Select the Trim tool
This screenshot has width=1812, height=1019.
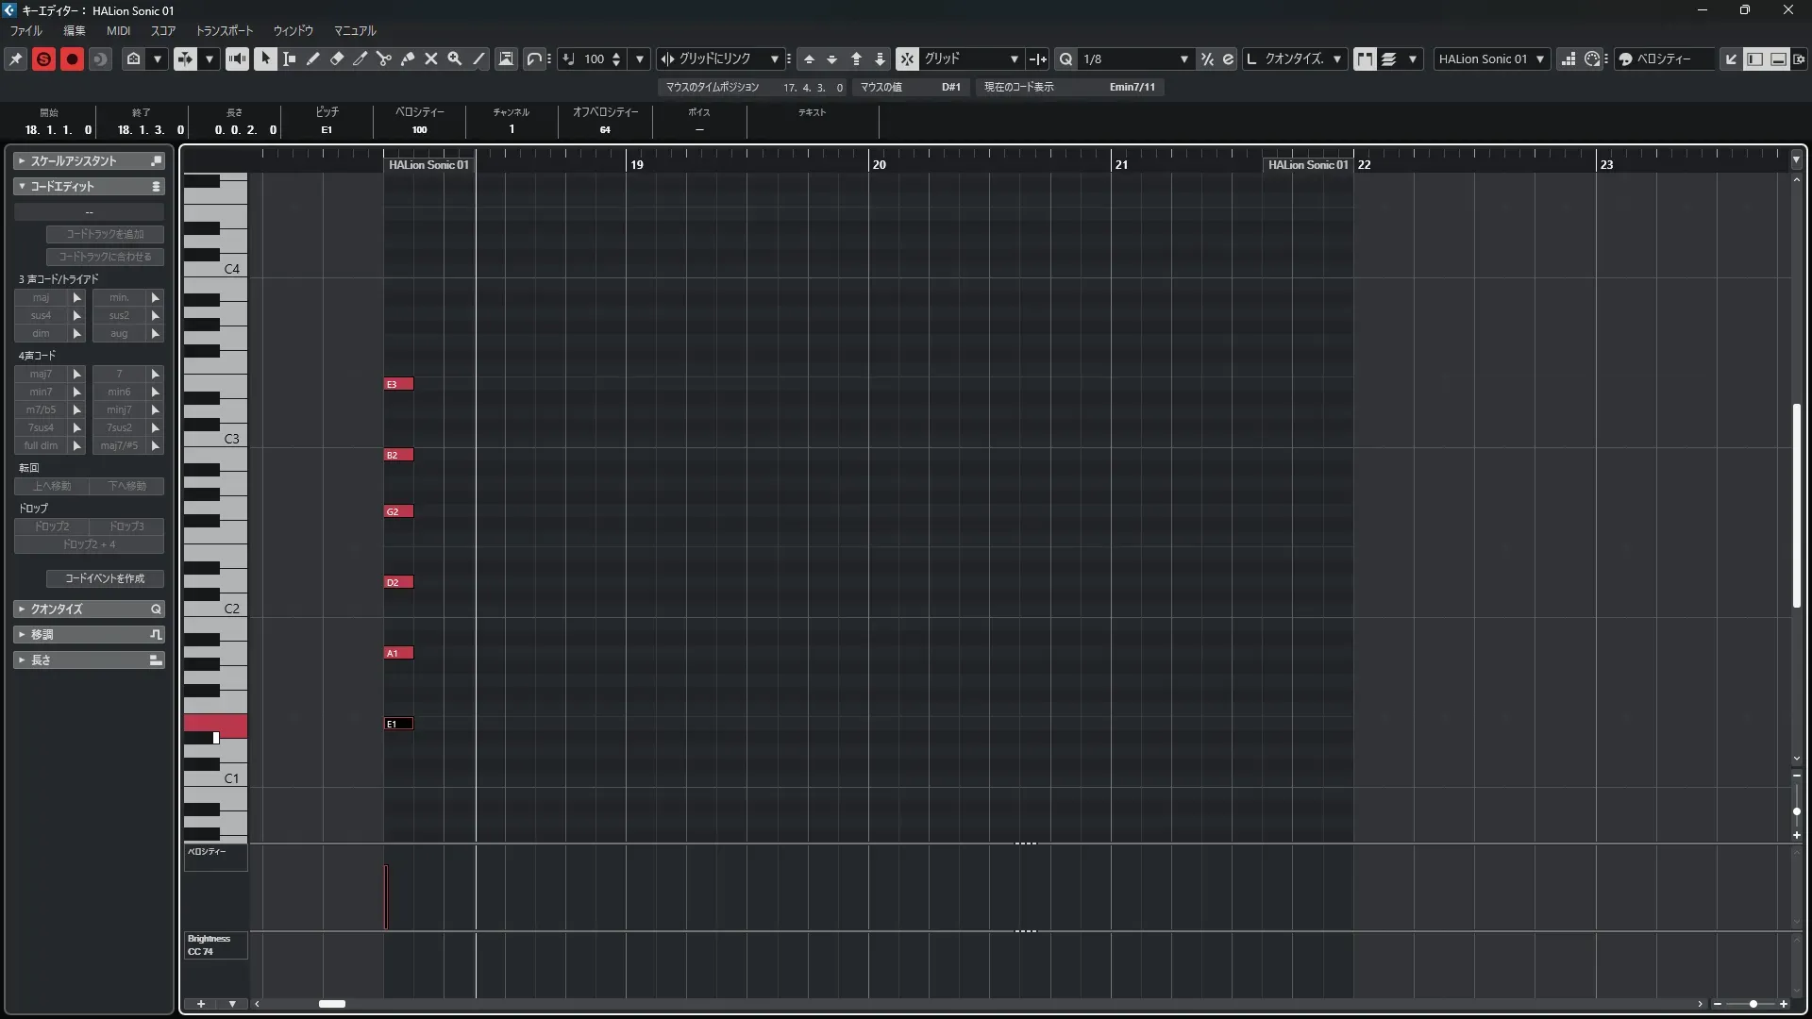[361, 58]
